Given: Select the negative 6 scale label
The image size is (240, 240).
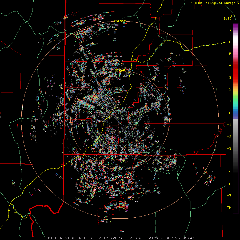Looking at the screenshot, I should 229,184.
